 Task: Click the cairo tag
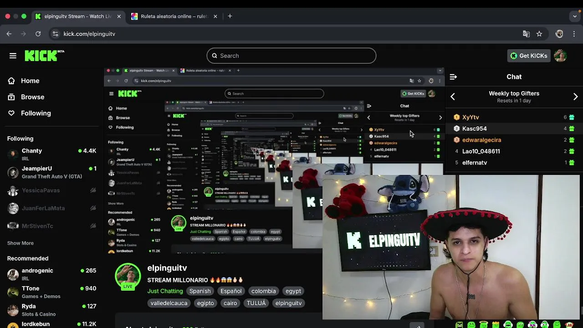click(230, 303)
